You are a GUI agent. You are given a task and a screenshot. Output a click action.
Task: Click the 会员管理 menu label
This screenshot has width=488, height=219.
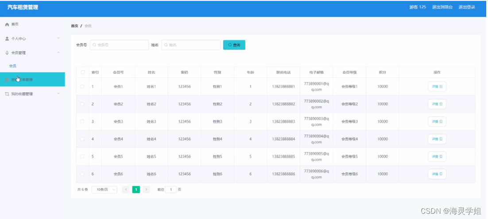(x=19, y=53)
